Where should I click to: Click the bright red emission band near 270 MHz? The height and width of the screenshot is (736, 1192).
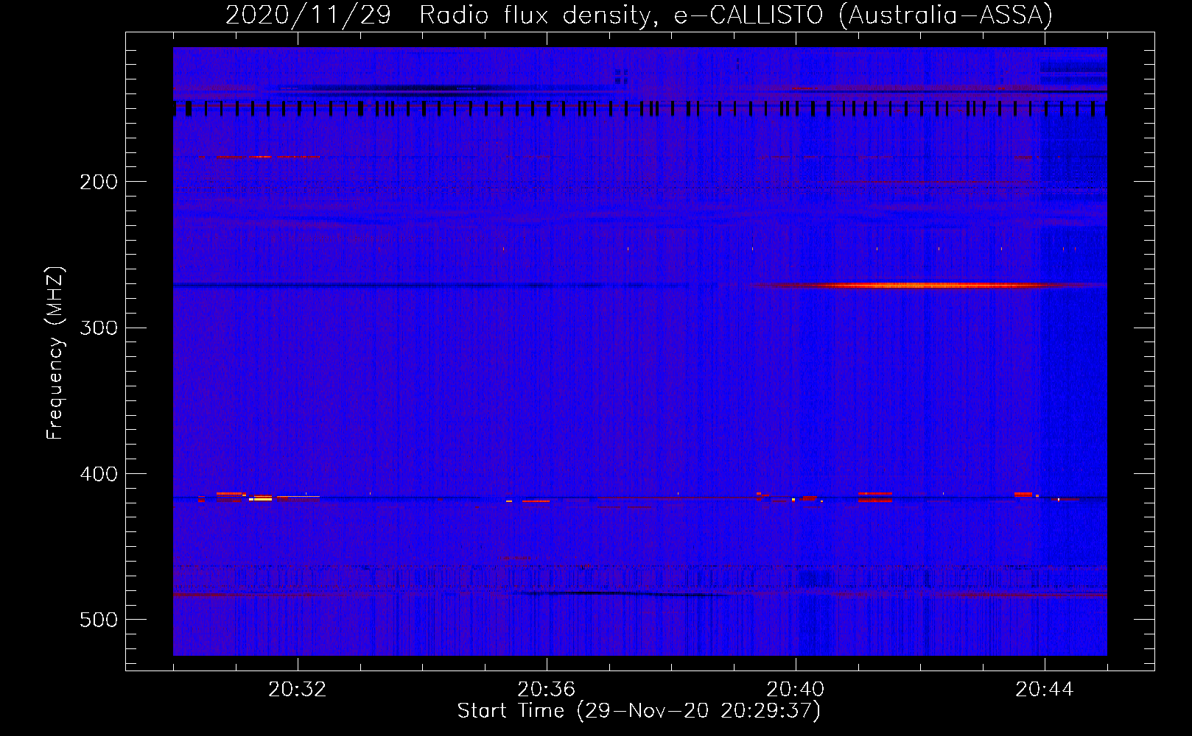point(921,286)
